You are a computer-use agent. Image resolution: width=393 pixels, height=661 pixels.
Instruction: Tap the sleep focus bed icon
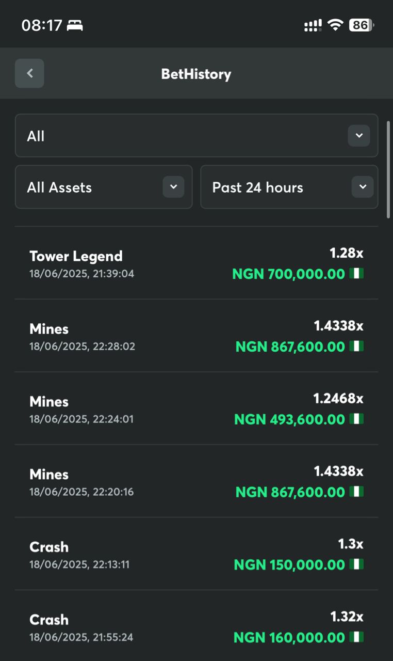(75, 25)
